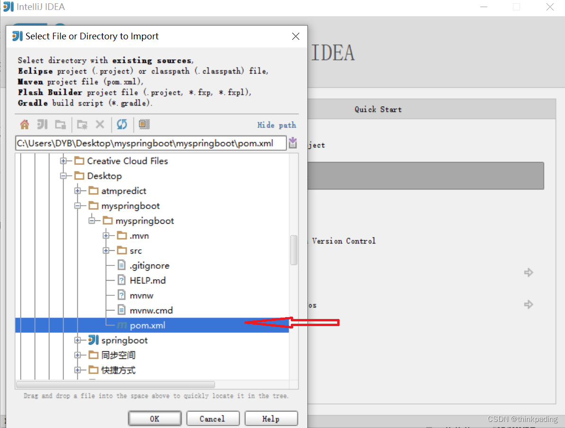Click the Hide path link
This screenshot has height=428, width=565.
pyautogui.click(x=277, y=125)
